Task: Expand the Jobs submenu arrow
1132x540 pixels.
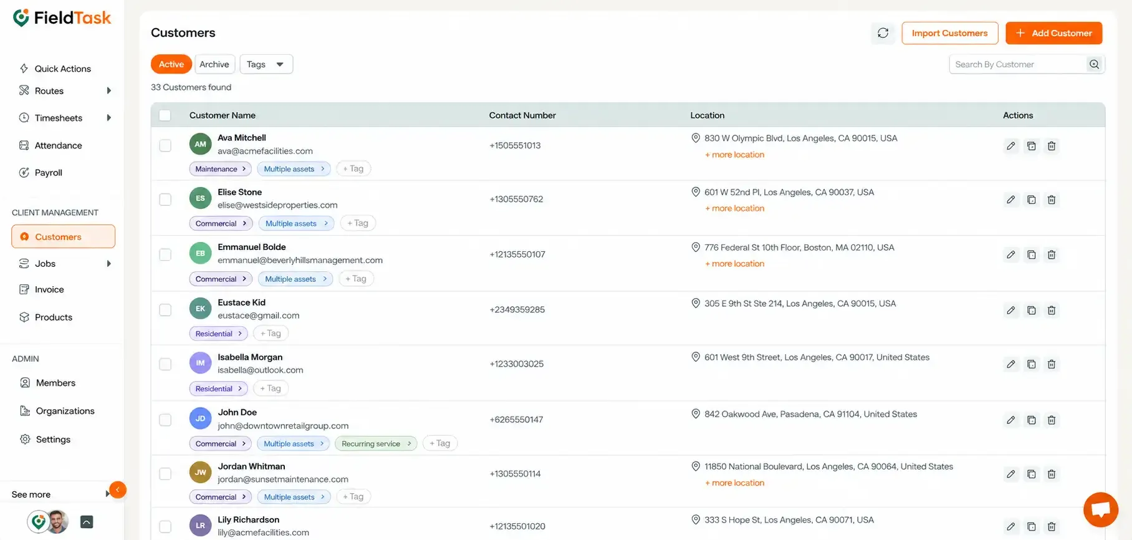Action: pyautogui.click(x=109, y=264)
